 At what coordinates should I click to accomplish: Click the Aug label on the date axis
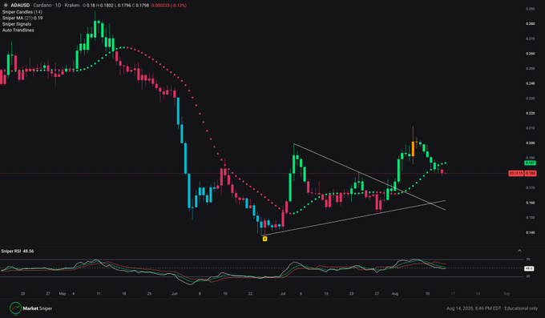tap(395, 294)
